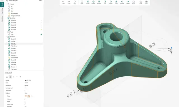The height and width of the screenshot is (107, 179).
Task: Collapse the Planes tree group
Action: (6, 4)
